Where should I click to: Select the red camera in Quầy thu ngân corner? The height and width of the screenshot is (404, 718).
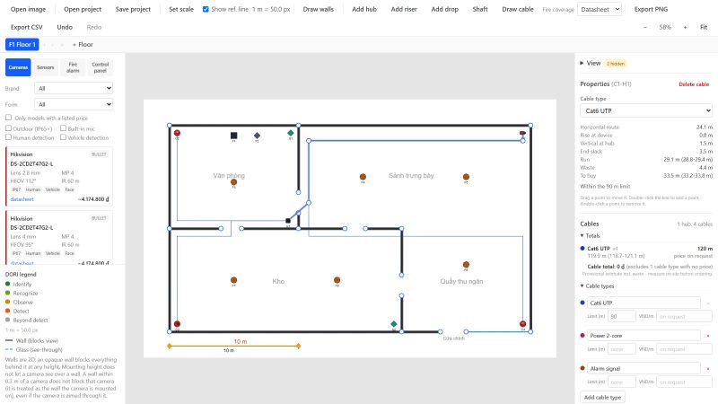pos(522,324)
